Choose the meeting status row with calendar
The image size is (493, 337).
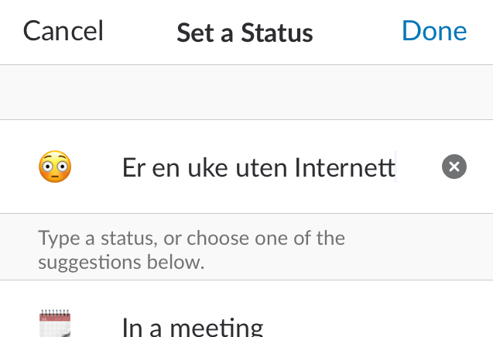246,324
